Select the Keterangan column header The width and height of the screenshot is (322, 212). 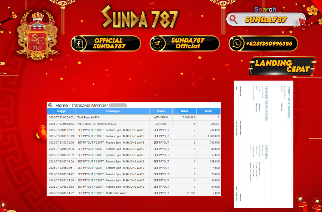coord(113,111)
